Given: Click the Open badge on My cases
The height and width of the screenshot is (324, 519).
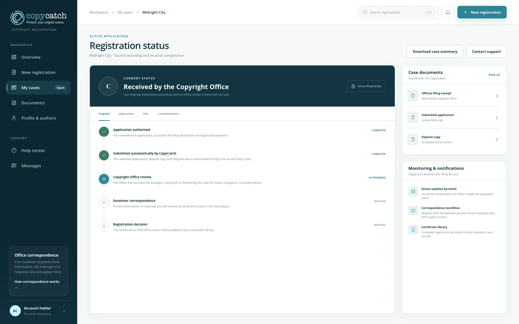Looking at the screenshot, I should [x=61, y=88].
